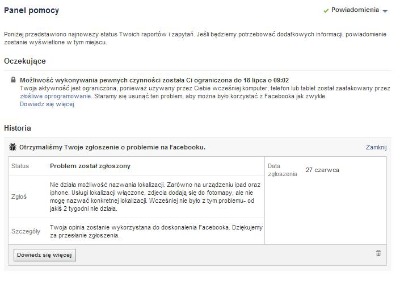Click the Powiadomienia label
400x288 pixels.
355,10
